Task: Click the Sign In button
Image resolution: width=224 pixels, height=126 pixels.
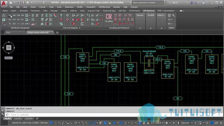Action: point(174,2)
